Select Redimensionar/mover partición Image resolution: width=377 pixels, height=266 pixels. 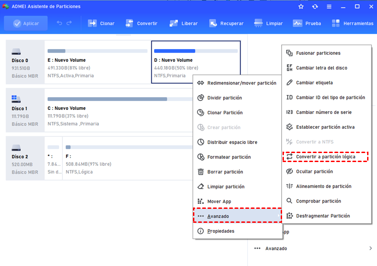(x=238, y=83)
